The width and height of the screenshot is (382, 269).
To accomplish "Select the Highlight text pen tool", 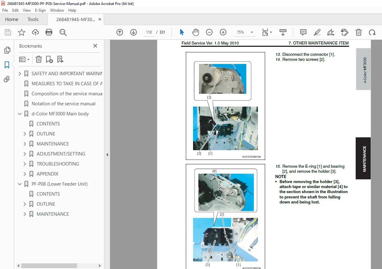I will pos(317,32).
